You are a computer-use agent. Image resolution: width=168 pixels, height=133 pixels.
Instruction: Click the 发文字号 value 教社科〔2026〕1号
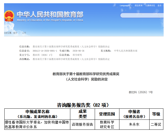(x=43, y=55)
